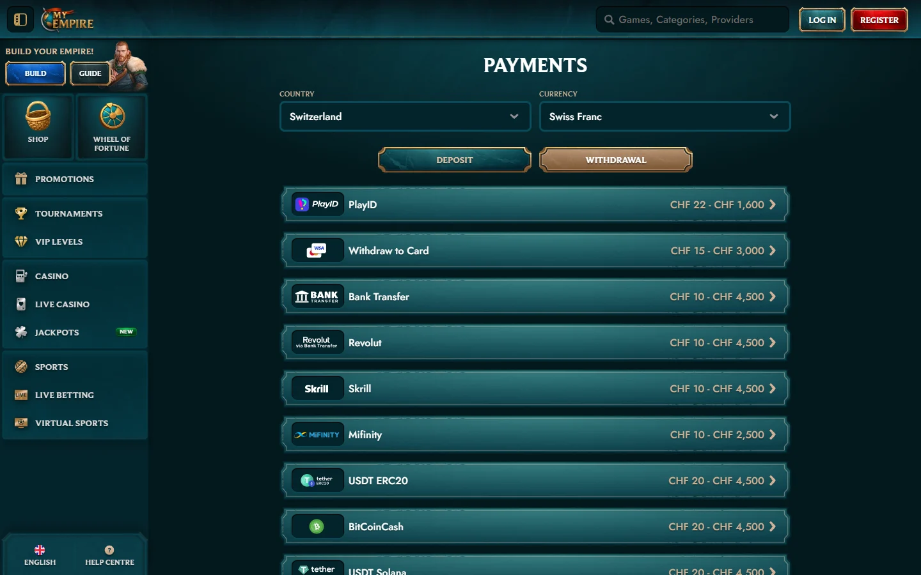The width and height of the screenshot is (921, 575).
Task: Click the Sports basketball icon
Action: [21, 367]
